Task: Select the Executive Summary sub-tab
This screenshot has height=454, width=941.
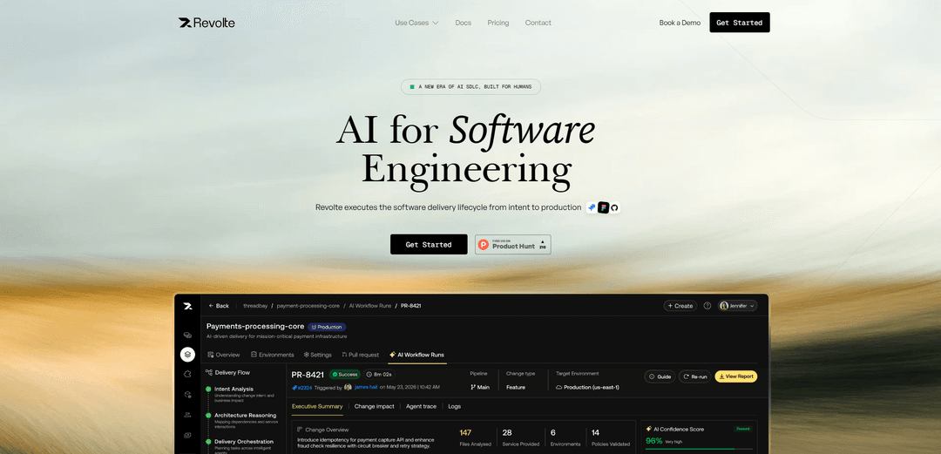Action: 317,407
